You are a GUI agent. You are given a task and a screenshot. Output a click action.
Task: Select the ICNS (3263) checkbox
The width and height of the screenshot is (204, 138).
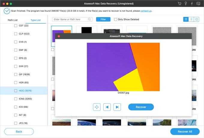pos(16,99)
